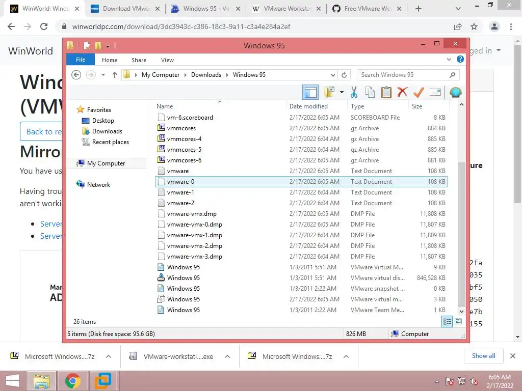Select Desktop under Favorites

coord(103,121)
